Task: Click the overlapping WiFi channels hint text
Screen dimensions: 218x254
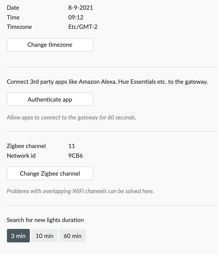Action: click(80, 191)
